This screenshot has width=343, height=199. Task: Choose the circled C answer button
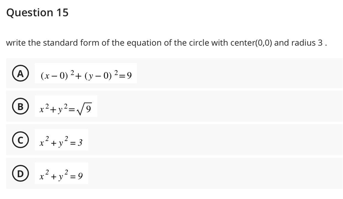point(20,140)
